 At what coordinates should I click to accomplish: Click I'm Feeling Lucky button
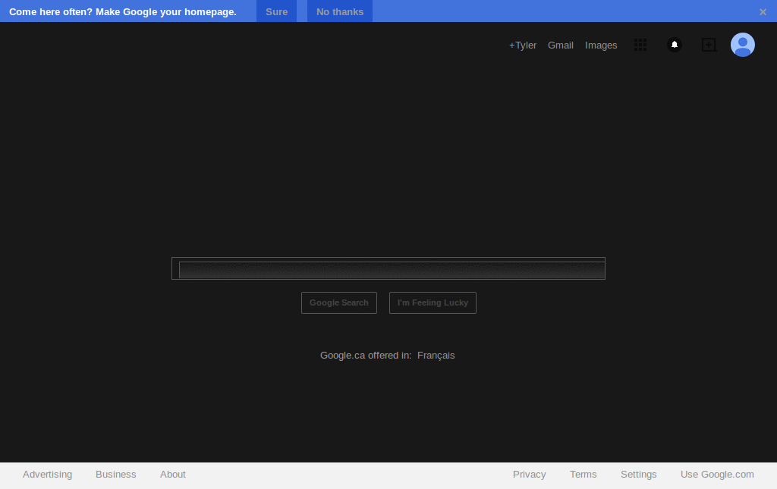(x=433, y=303)
